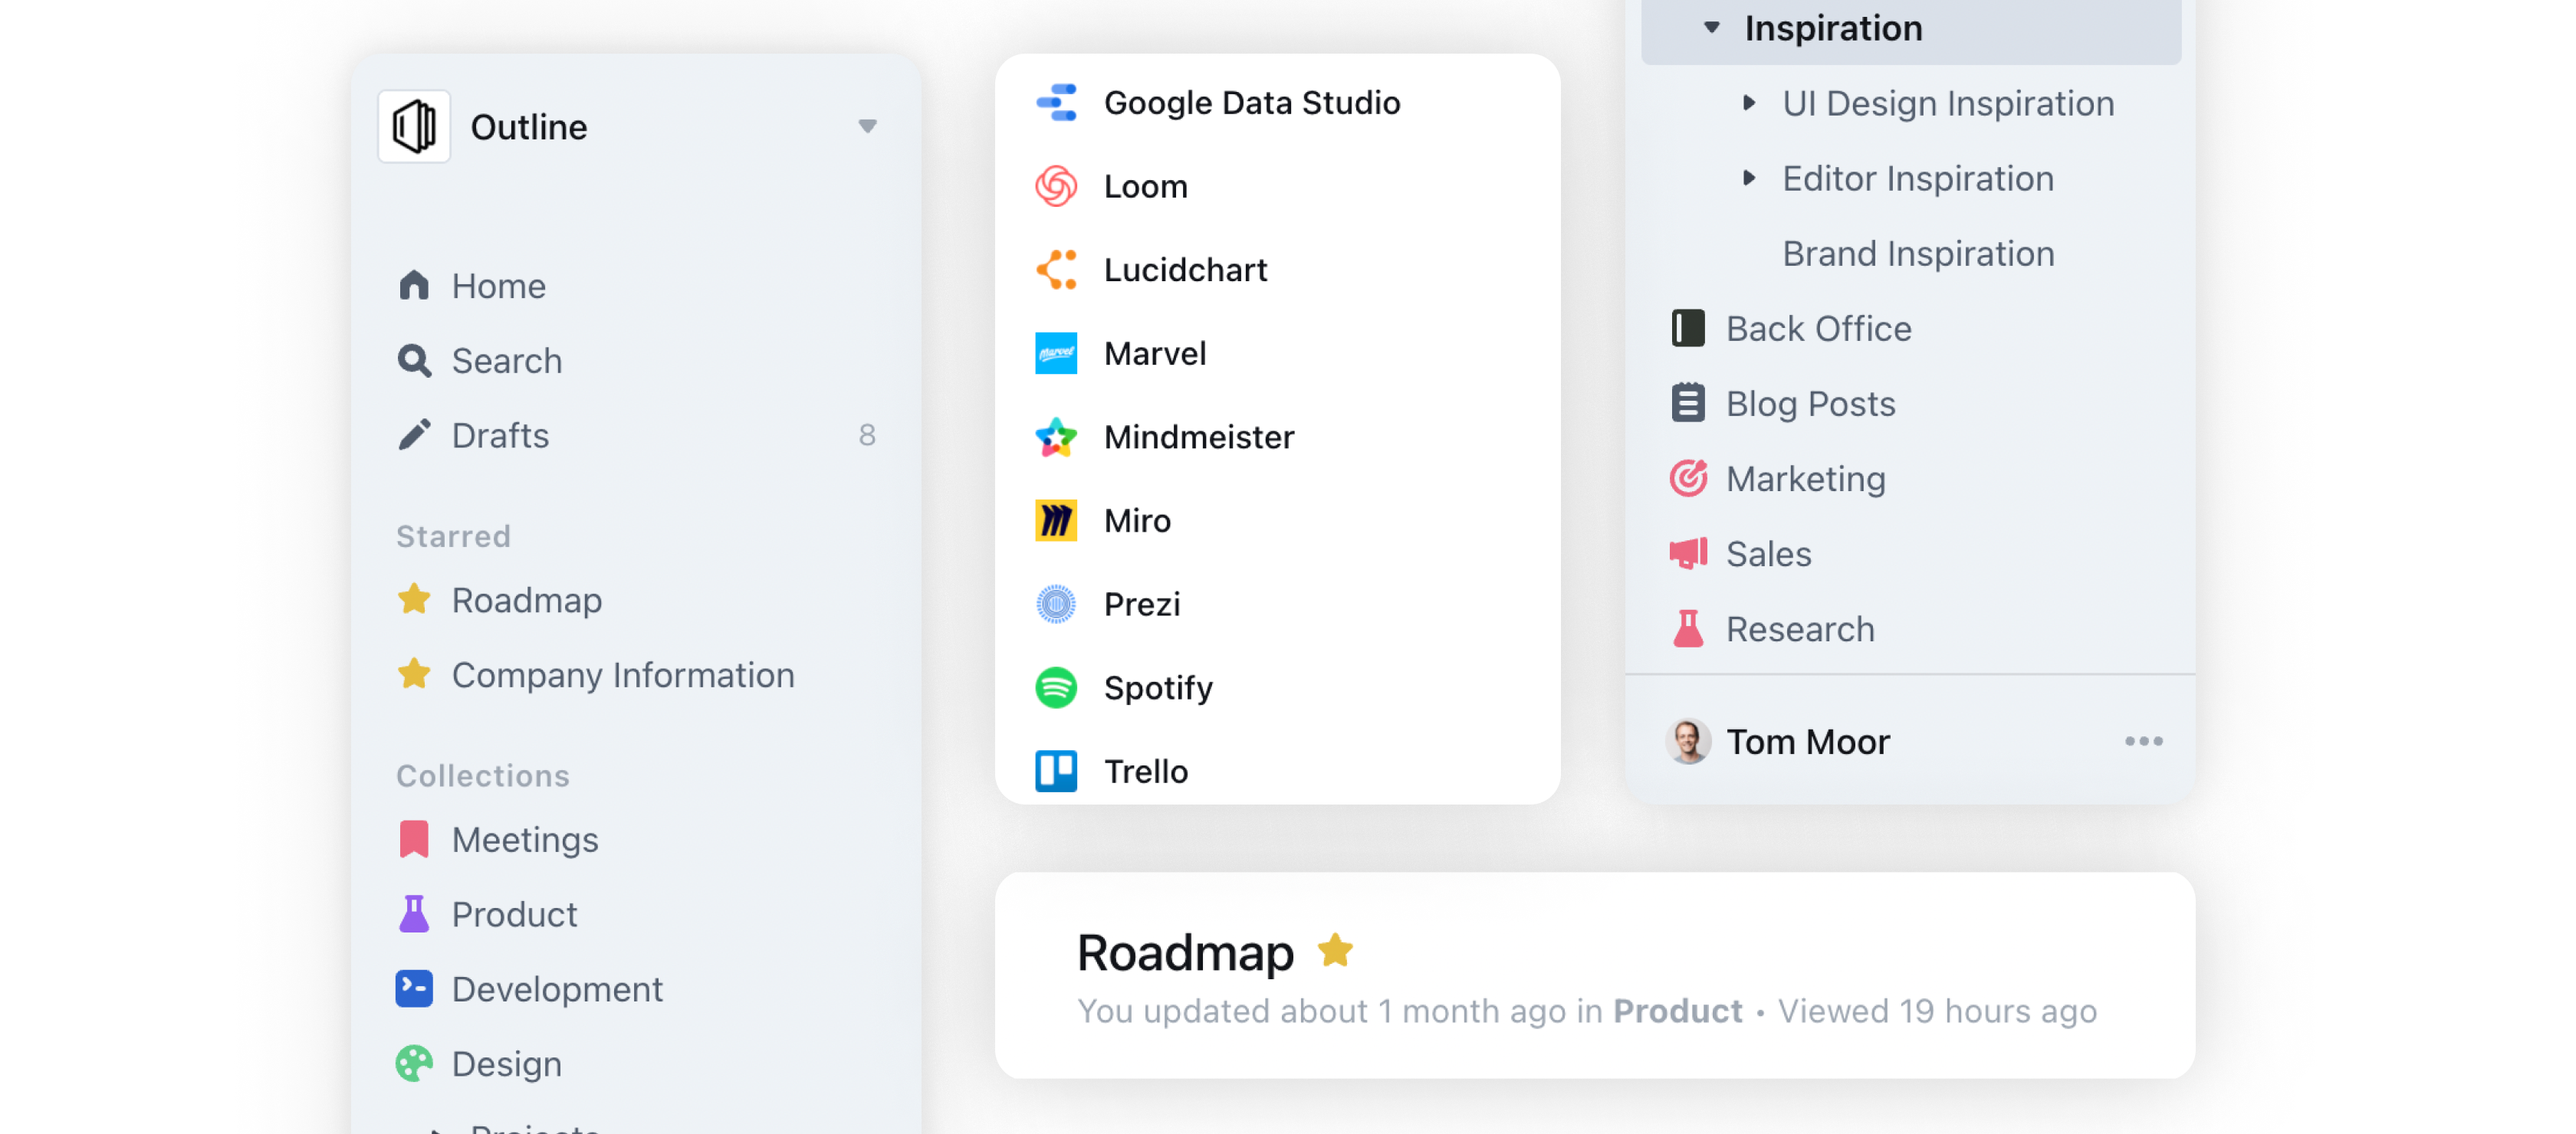Screen dimensions: 2576x1134
Task: Click the star beside Roadmap title
Action: pos(1335,950)
